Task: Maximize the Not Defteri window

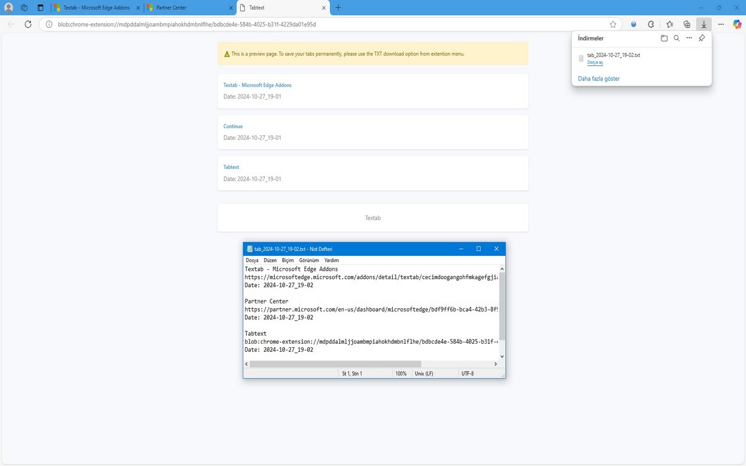Action: click(478, 249)
